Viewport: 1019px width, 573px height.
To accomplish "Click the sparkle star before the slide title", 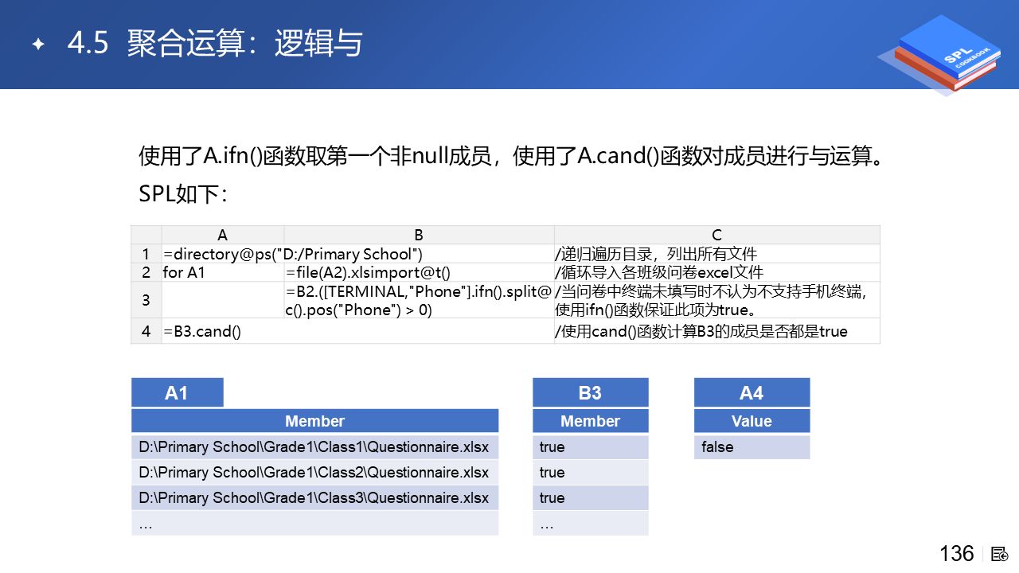I will [x=37, y=44].
